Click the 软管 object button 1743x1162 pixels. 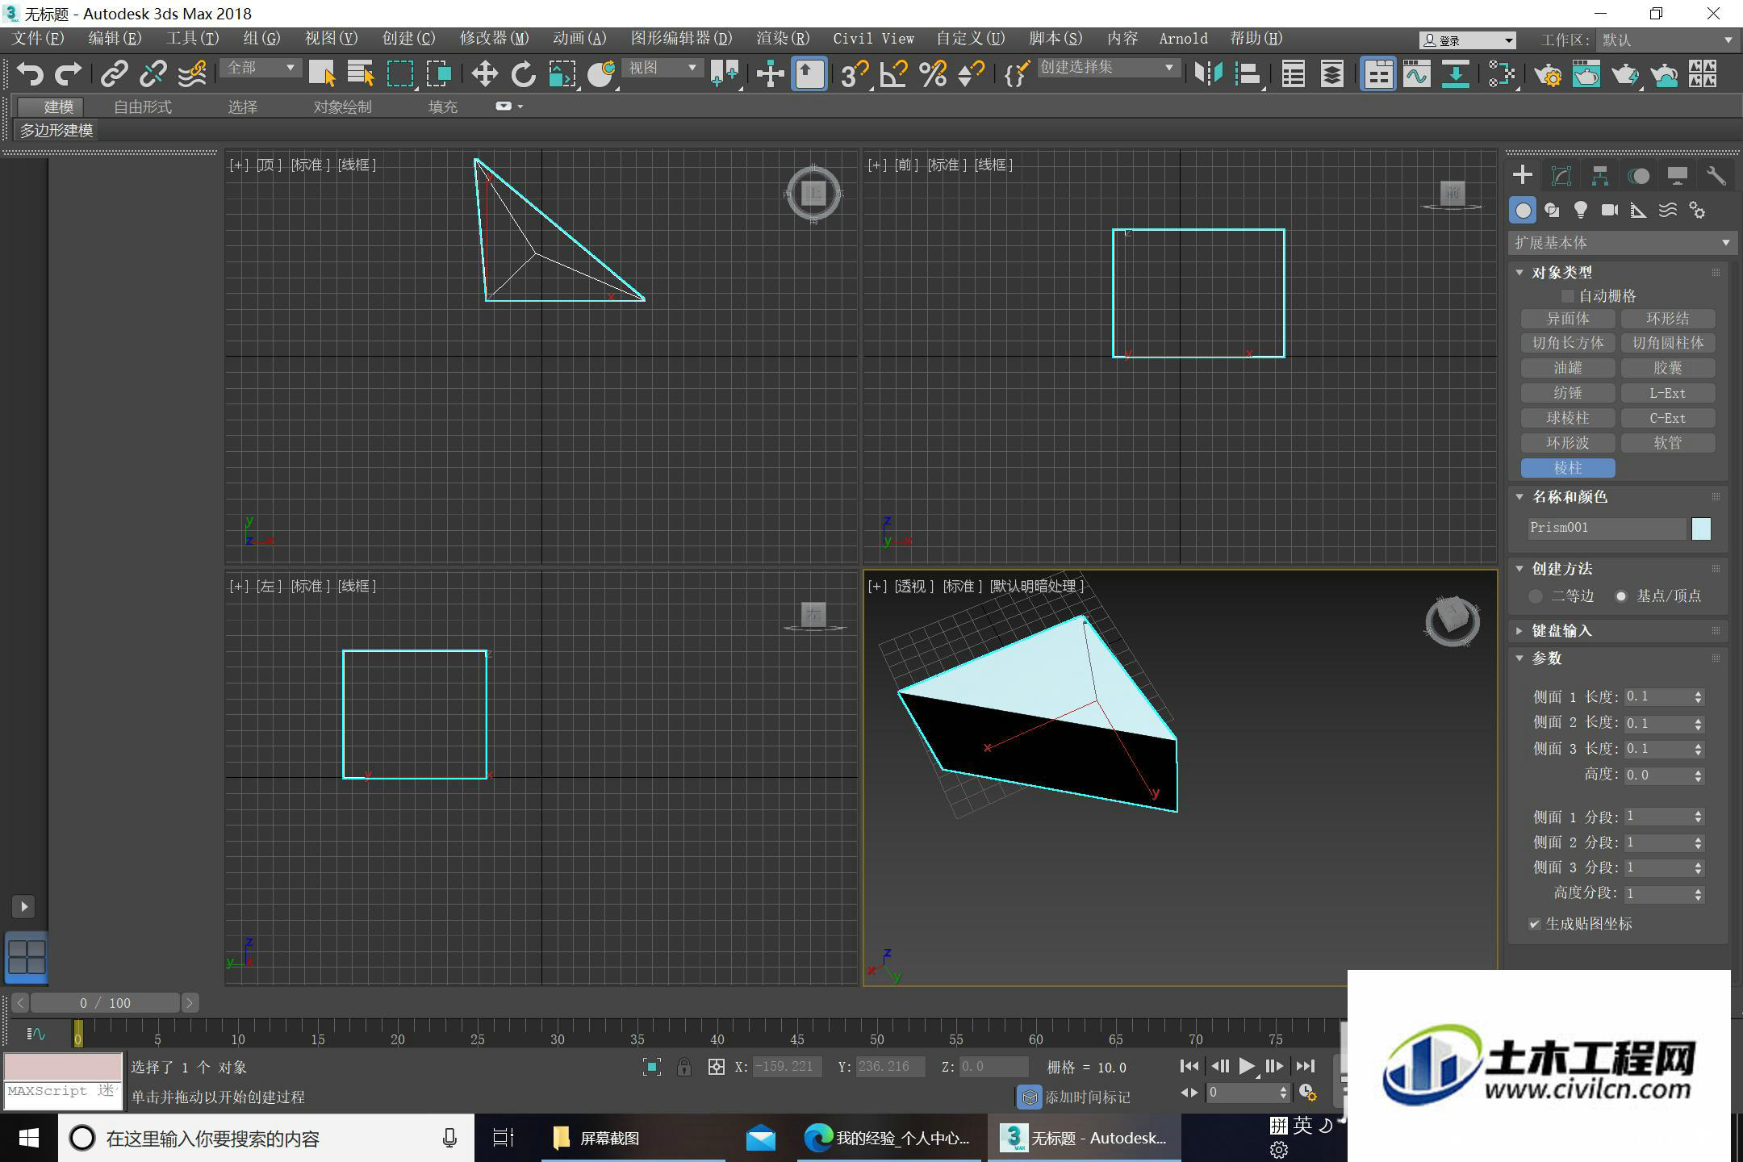pyautogui.click(x=1668, y=444)
